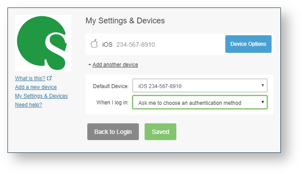Expand the Default Device dropdown
Viewport: 302px width, 174px height.
point(200,85)
